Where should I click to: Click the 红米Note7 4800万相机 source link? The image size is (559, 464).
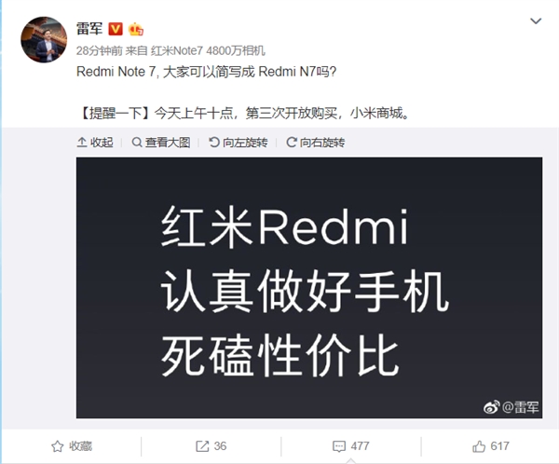pos(208,50)
